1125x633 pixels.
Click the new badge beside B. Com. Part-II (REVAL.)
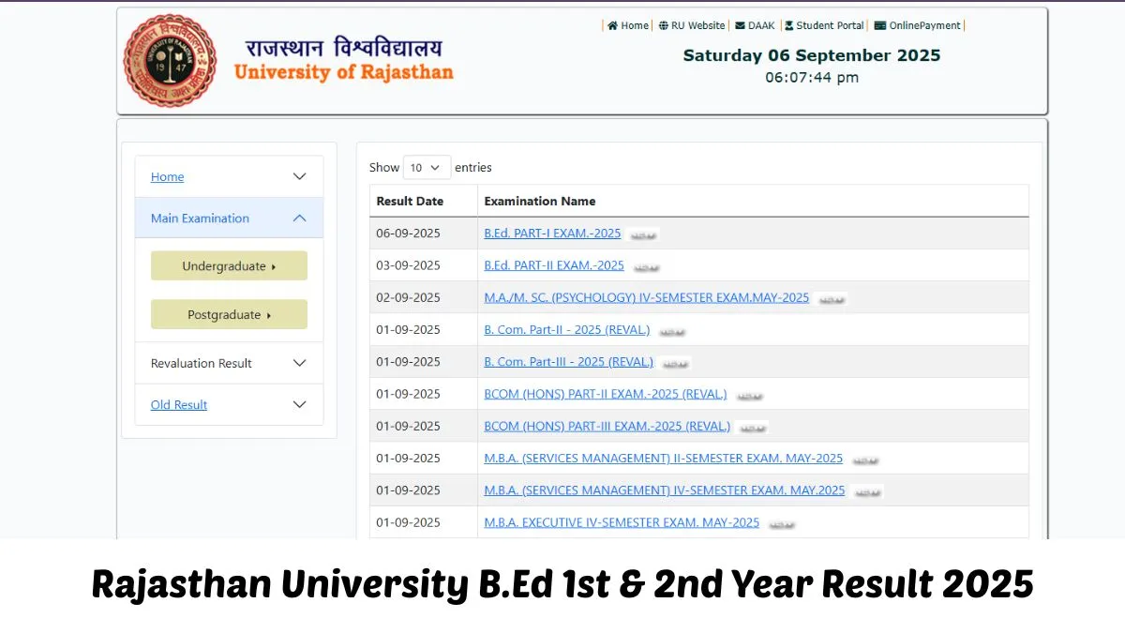click(x=671, y=331)
